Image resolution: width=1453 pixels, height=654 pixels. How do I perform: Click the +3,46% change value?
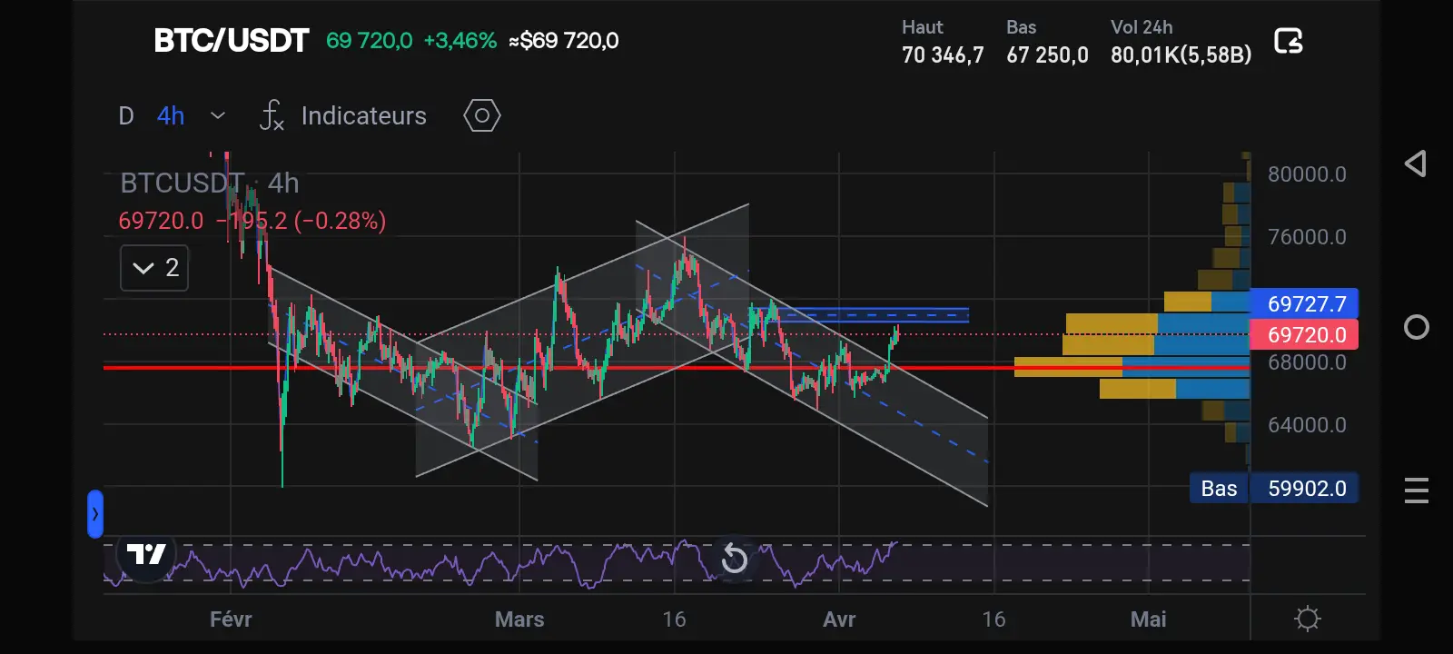(x=460, y=41)
